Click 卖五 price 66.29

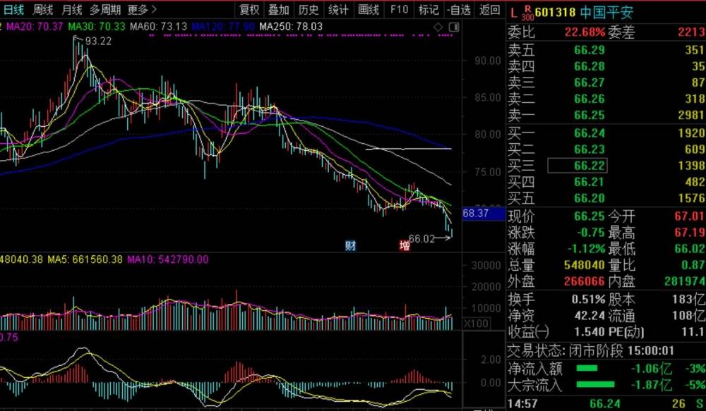click(x=590, y=50)
